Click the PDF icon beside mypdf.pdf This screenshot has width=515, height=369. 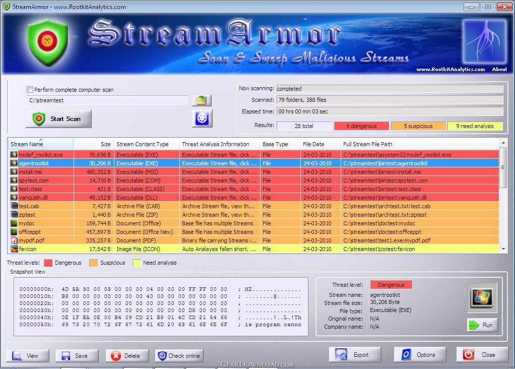(x=14, y=240)
